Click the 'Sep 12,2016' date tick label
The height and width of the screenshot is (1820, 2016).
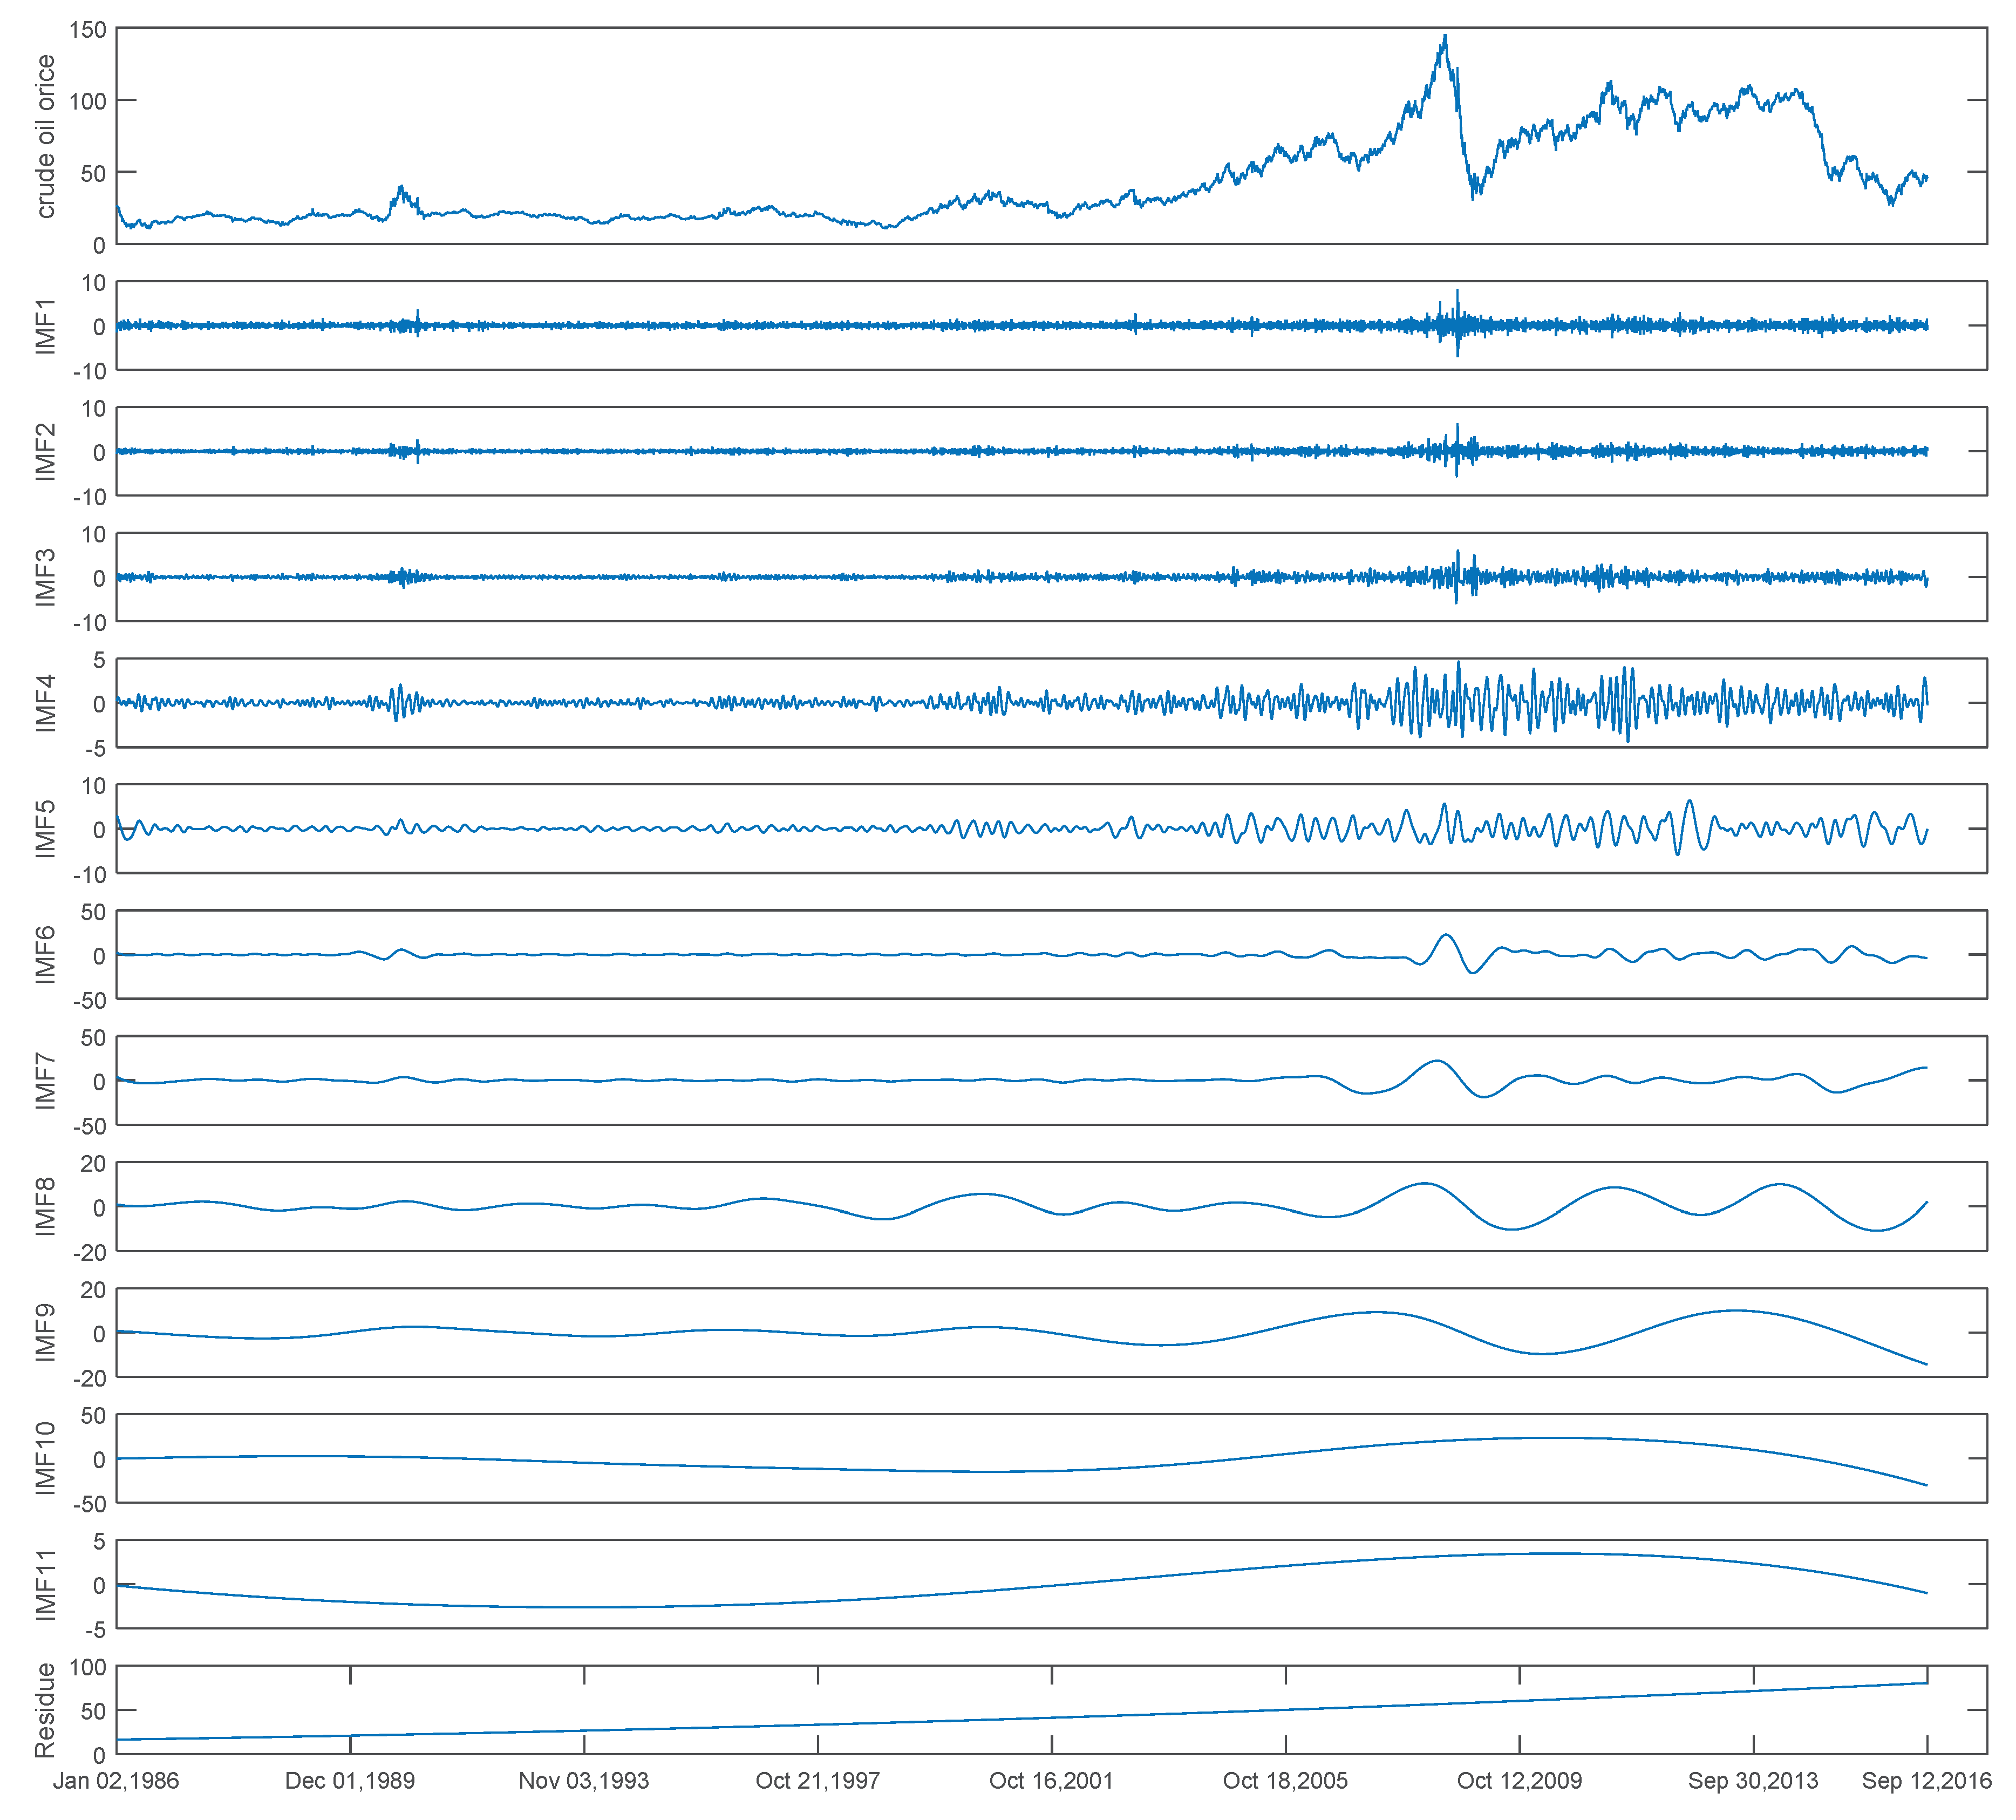(x=1926, y=1781)
